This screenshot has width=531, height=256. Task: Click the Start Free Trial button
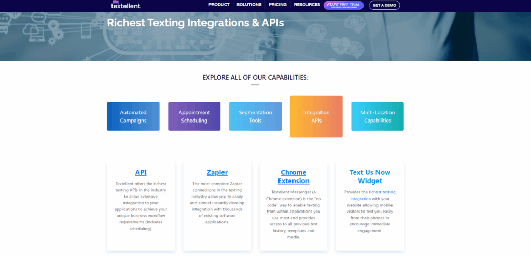(343, 5)
